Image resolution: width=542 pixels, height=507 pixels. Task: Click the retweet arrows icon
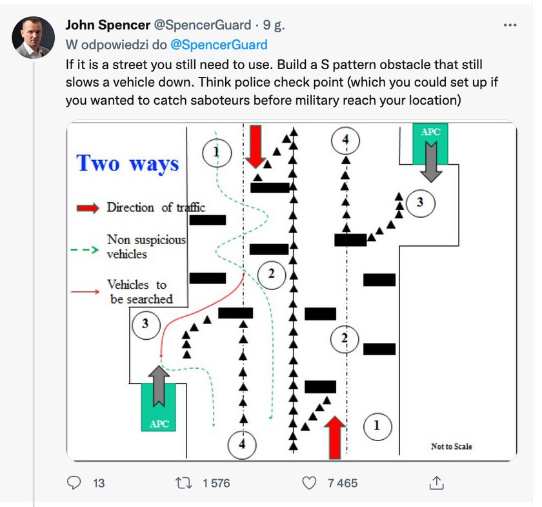(183, 482)
